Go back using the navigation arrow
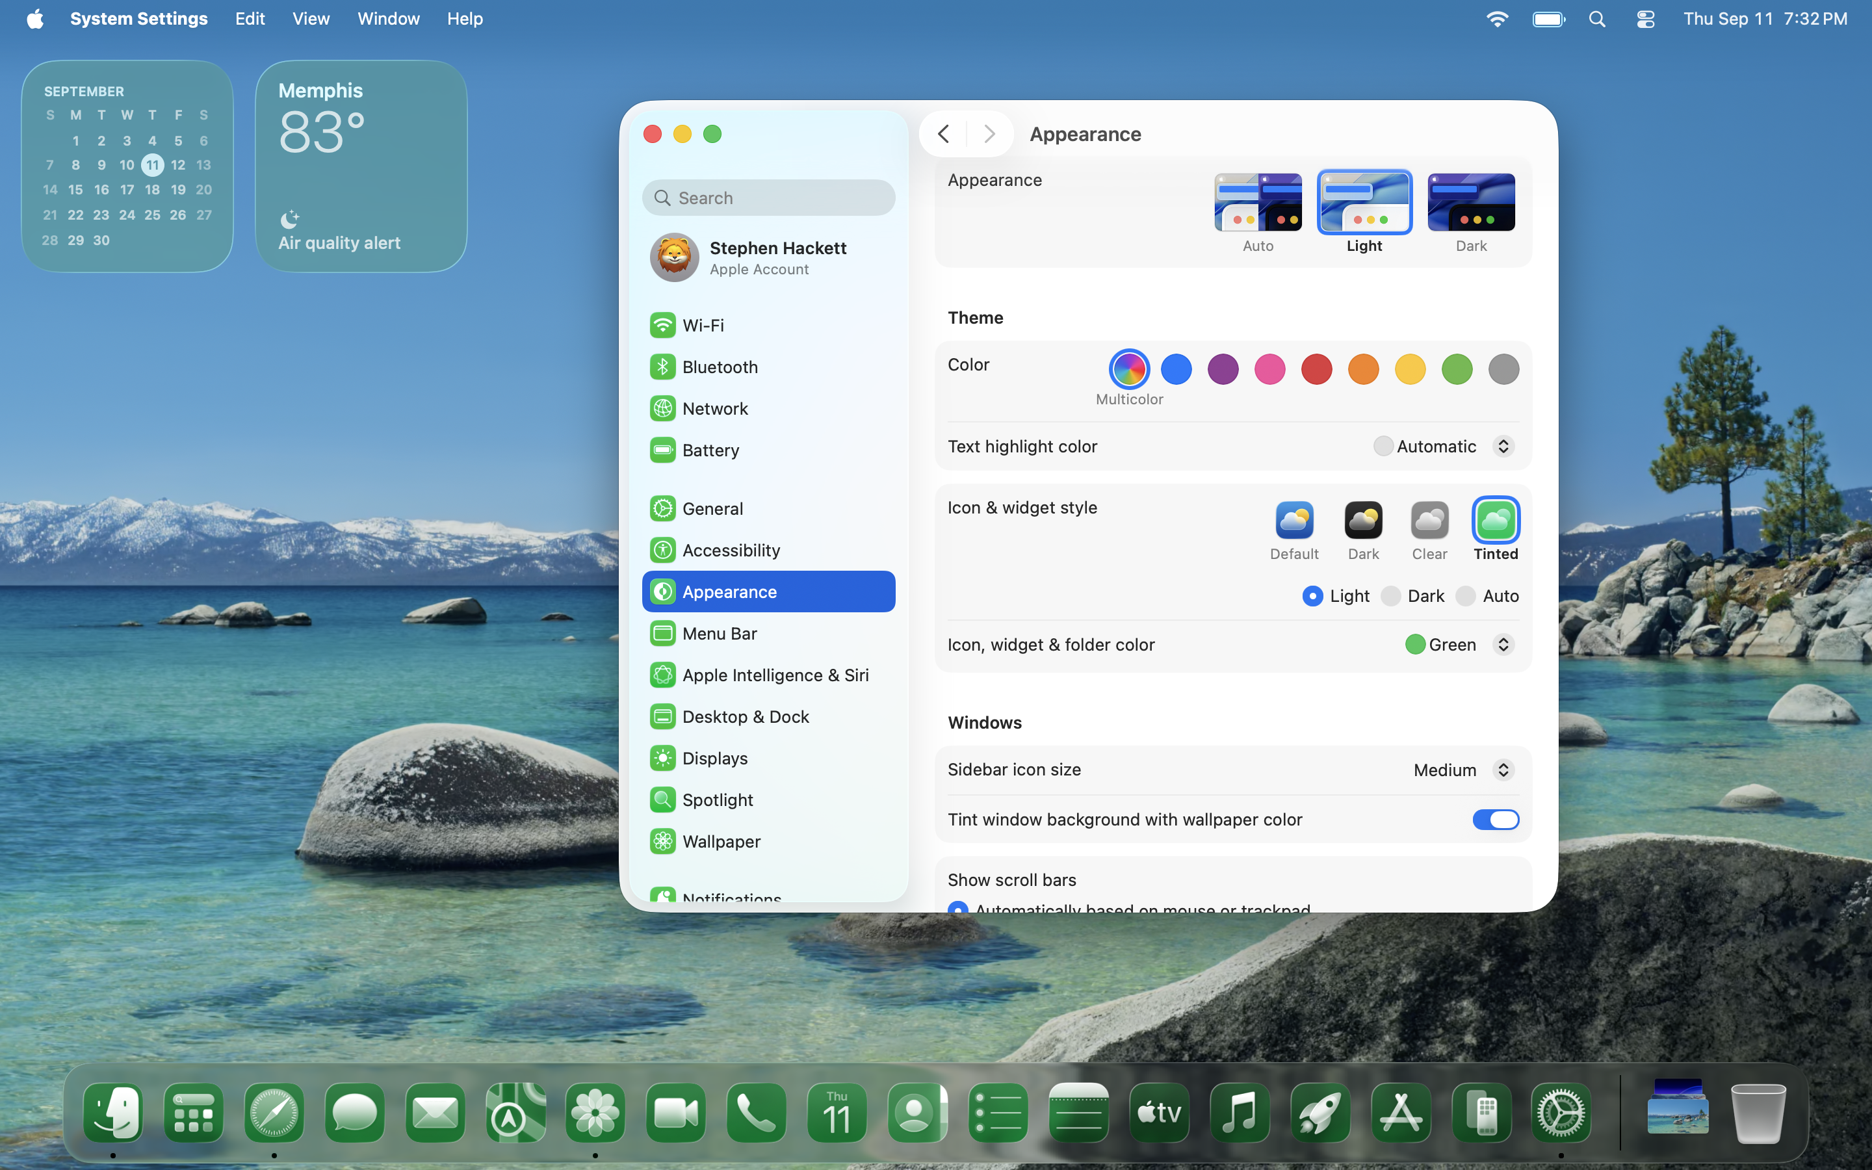Screen dimensions: 1872x1170 point(942,133)
